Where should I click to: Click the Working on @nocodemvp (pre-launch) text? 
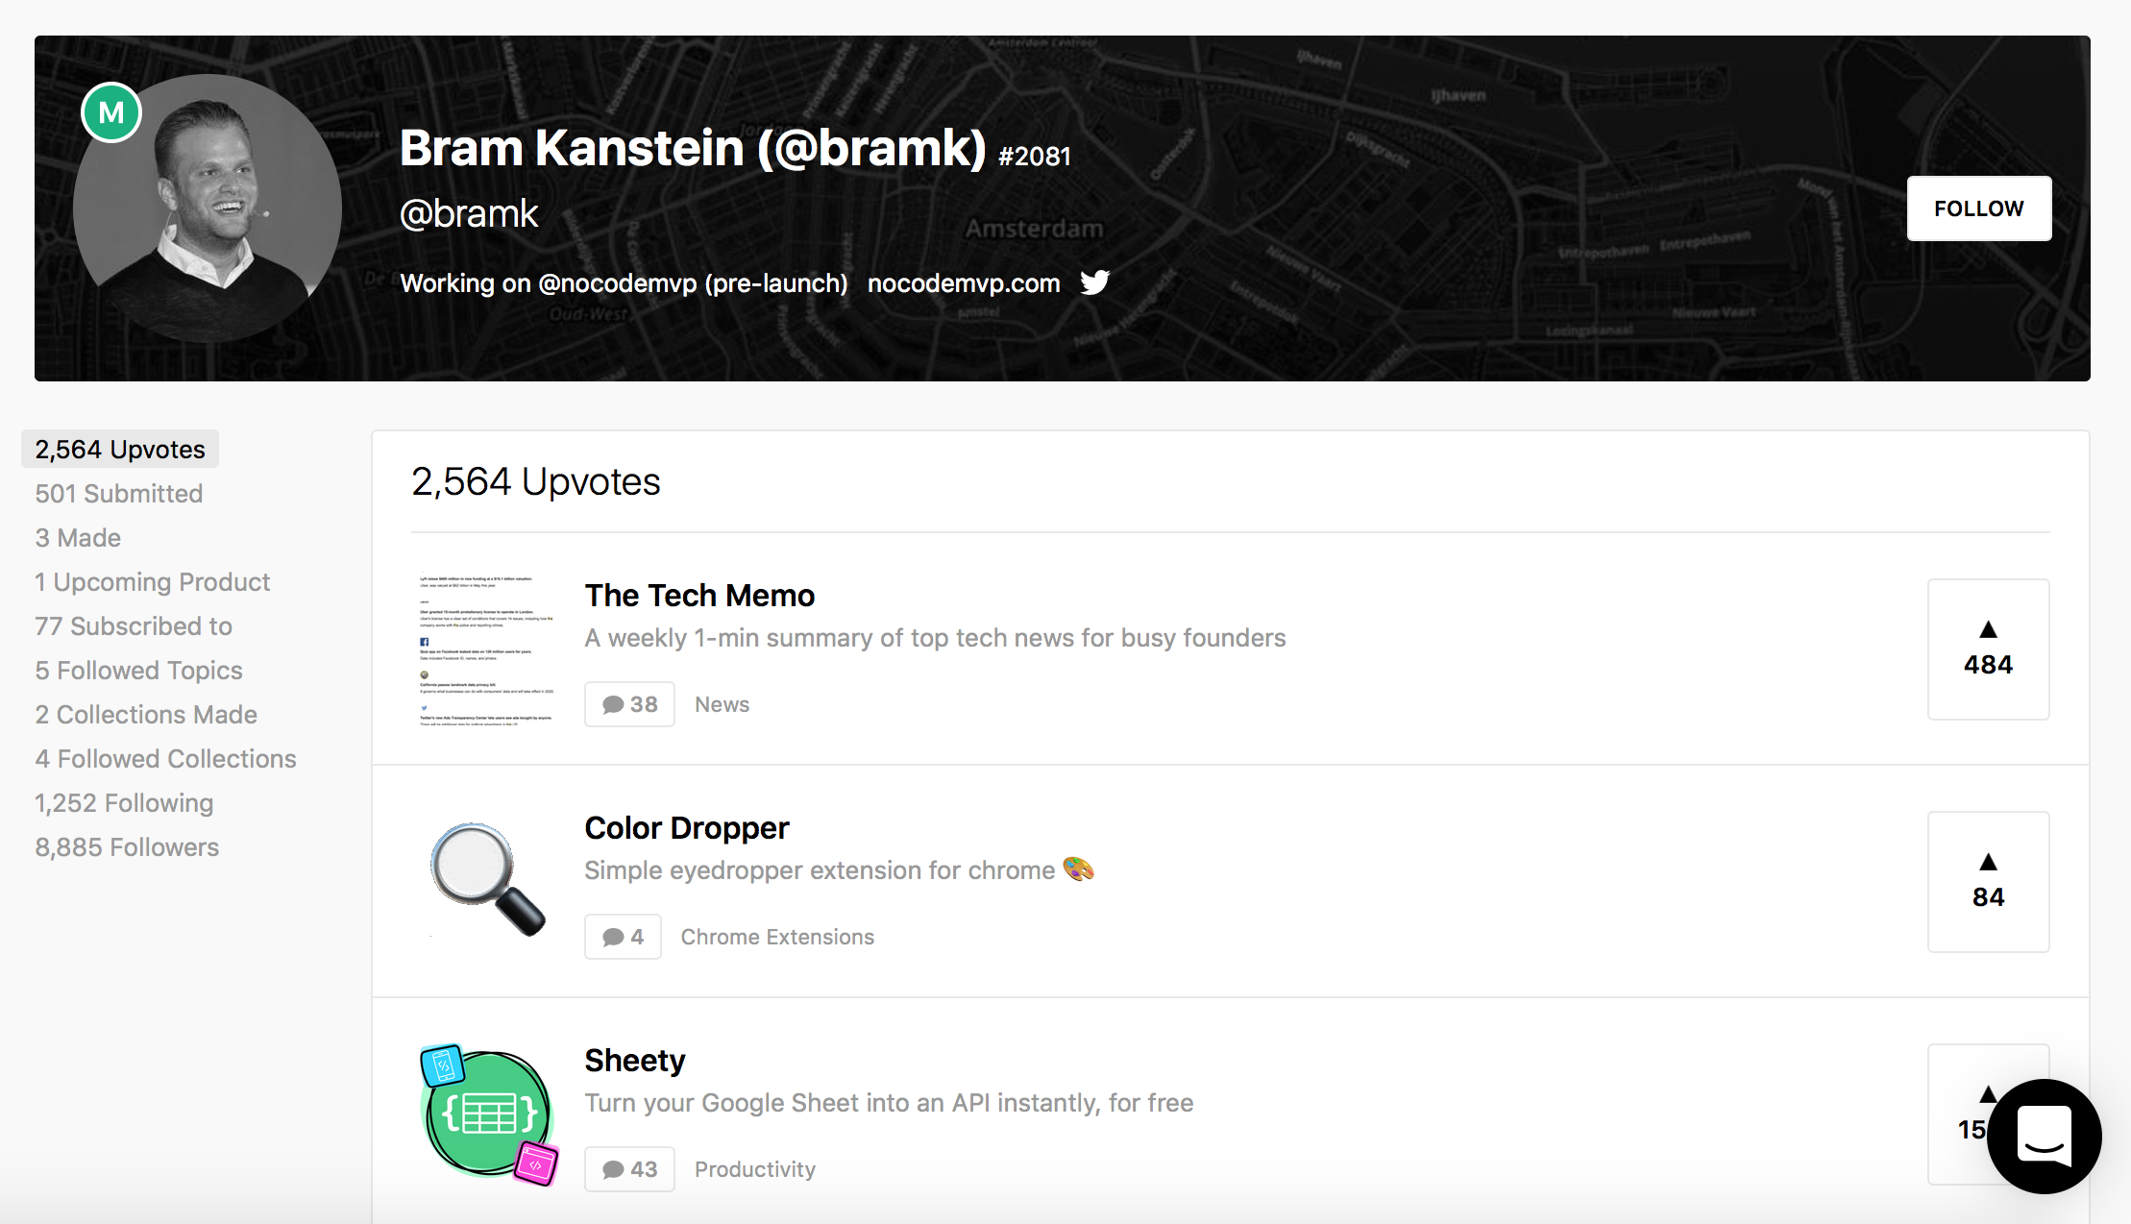(624, 283)
